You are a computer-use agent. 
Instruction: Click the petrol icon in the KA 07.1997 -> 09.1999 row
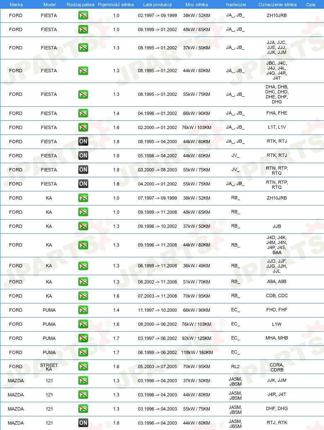coord(83,198)
